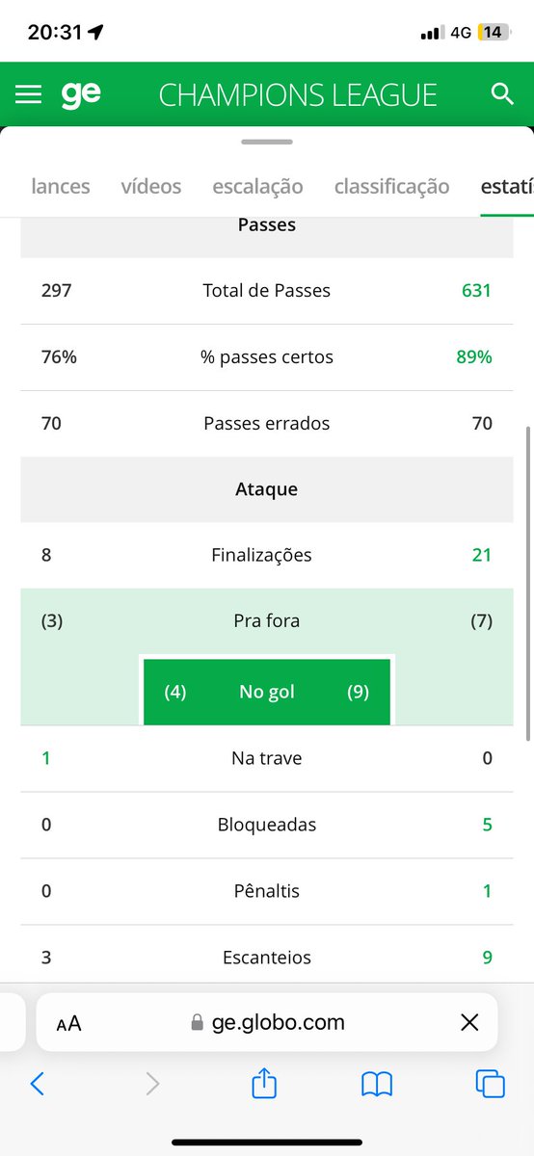Open the Safari bookmarks icon
Image resolution: width=534 pixels, height=1156 pixels.
(x=377, y=1085)
